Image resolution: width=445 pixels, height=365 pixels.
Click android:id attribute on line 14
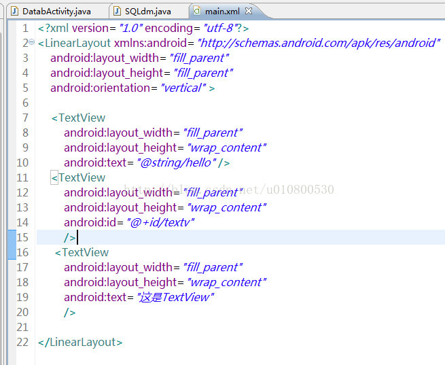(x=90, y=222)
